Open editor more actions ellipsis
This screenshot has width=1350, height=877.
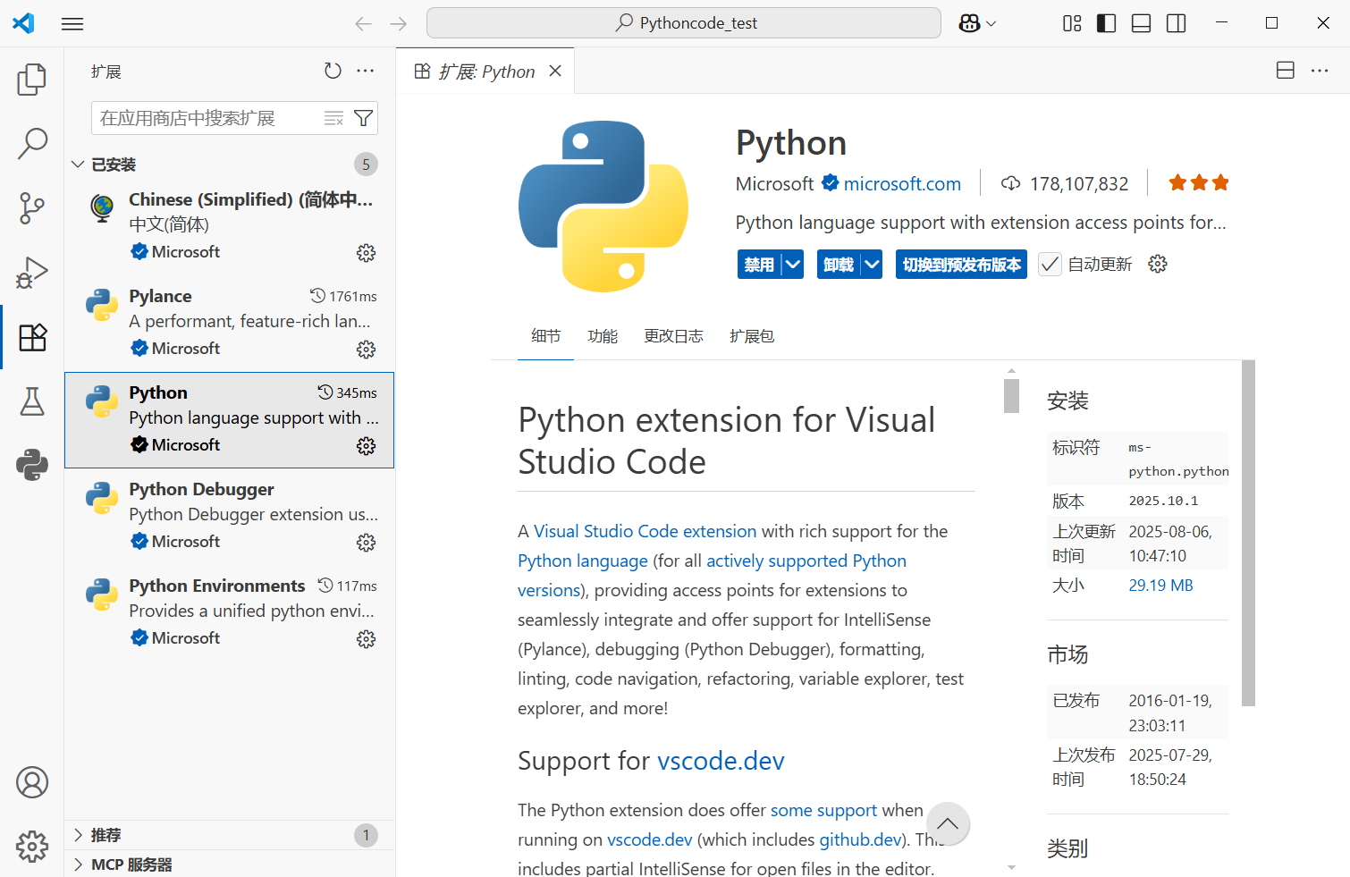coord(1320,71)
